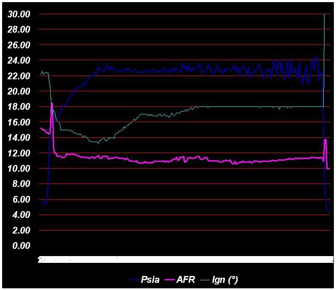Select the Psia legend label

(150, 279)
